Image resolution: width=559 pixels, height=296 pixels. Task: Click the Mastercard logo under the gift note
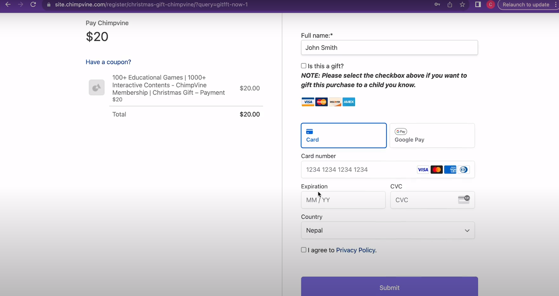point(321,102)
